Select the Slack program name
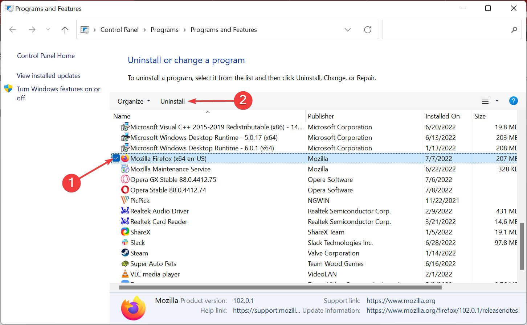 (x=138, y=243)
